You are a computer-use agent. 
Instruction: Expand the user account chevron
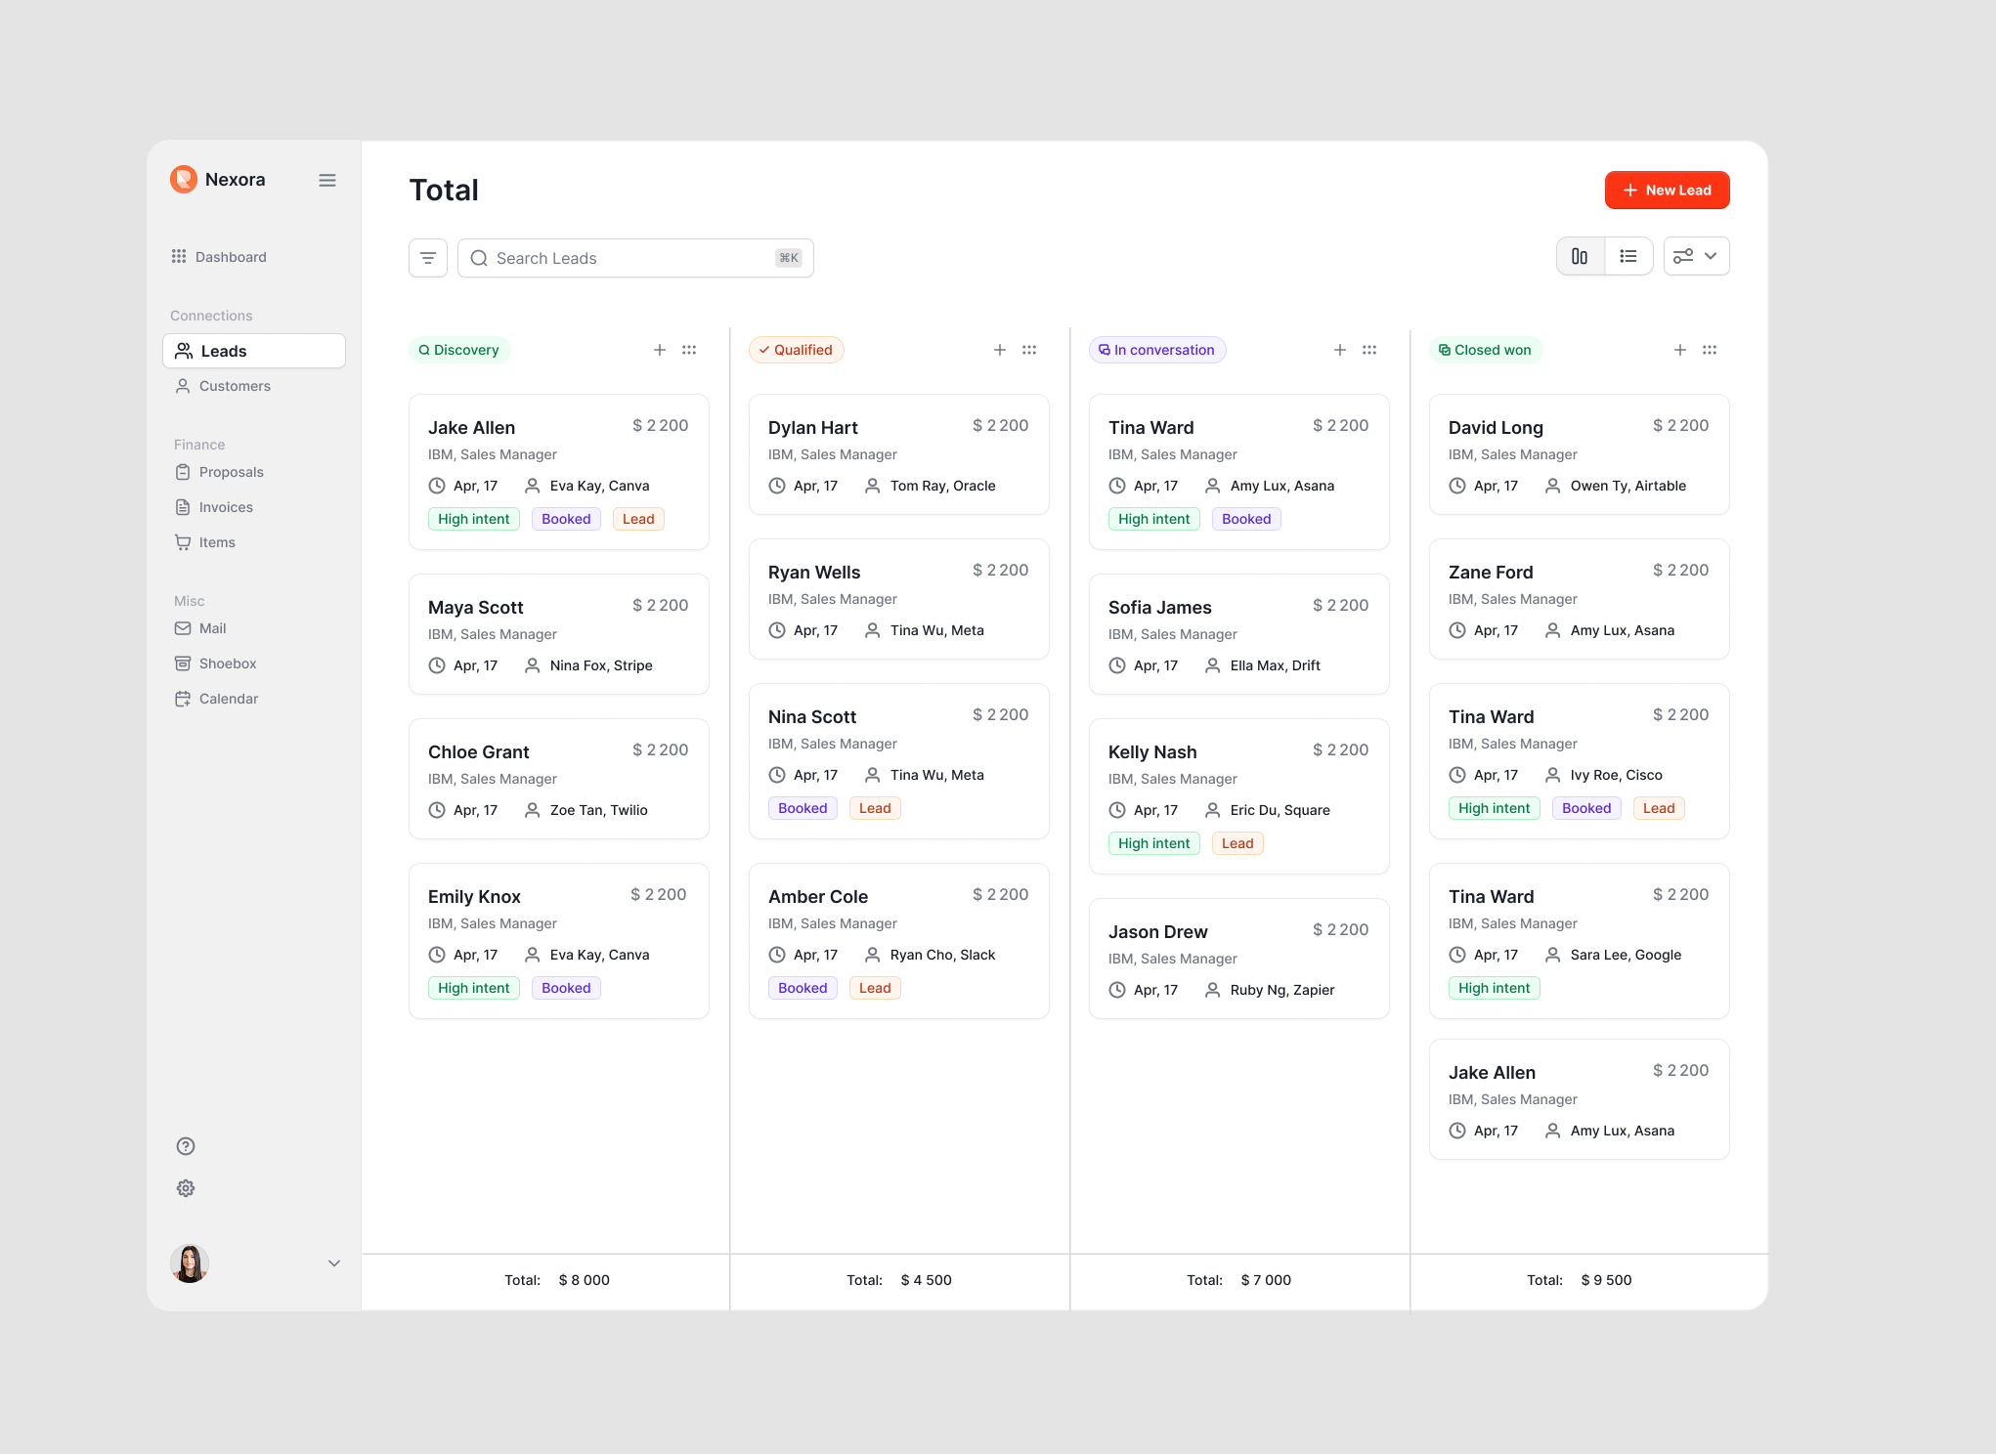(334, 1263)
